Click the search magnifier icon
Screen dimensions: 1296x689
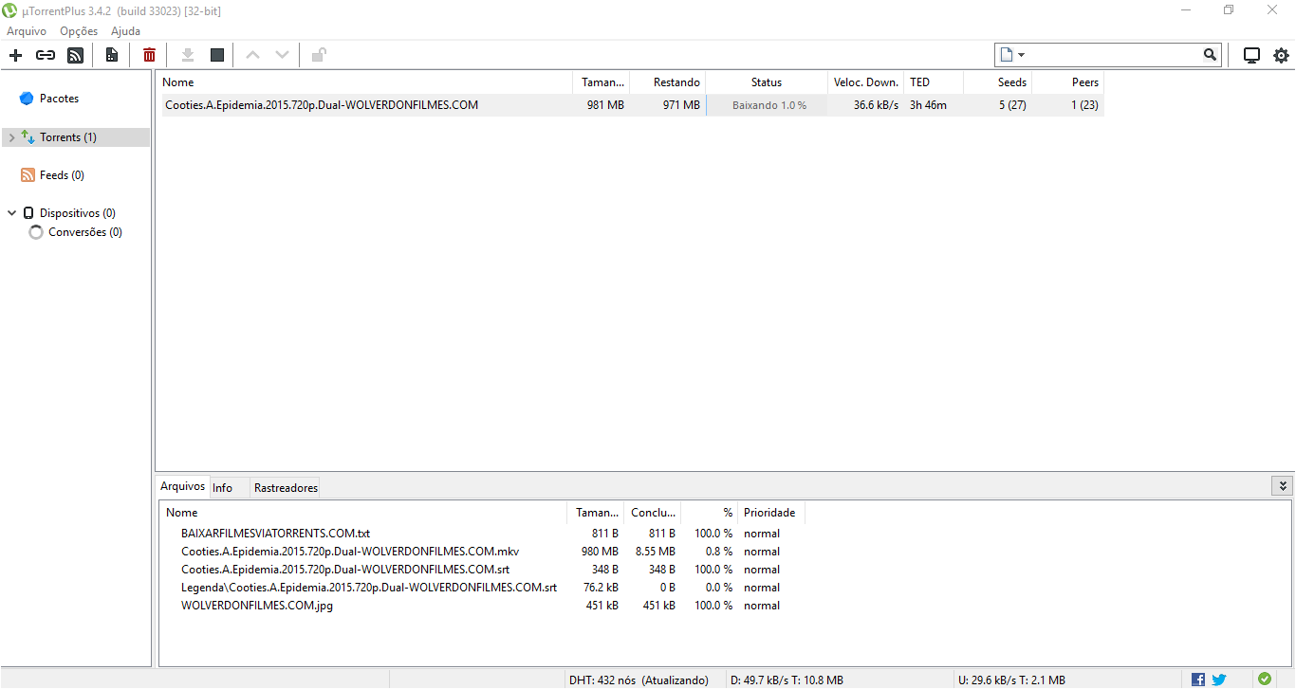pyautogui.click(x=1210, y=55)
